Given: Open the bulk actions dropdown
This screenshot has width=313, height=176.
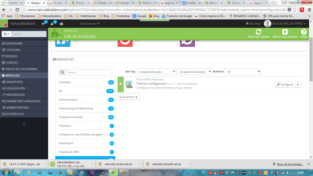Looking at the screenshot, I should pos(128,97).
